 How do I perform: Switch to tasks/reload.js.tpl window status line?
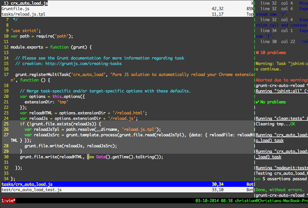[x=127, y=14]
